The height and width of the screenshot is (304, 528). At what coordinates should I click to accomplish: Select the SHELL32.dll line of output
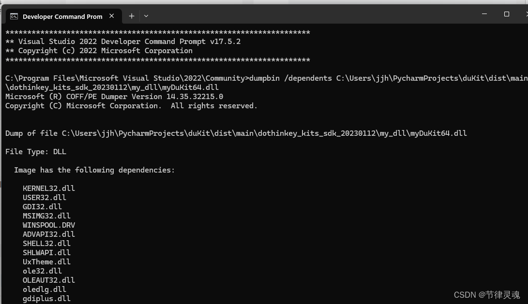(x=46, y=243)
